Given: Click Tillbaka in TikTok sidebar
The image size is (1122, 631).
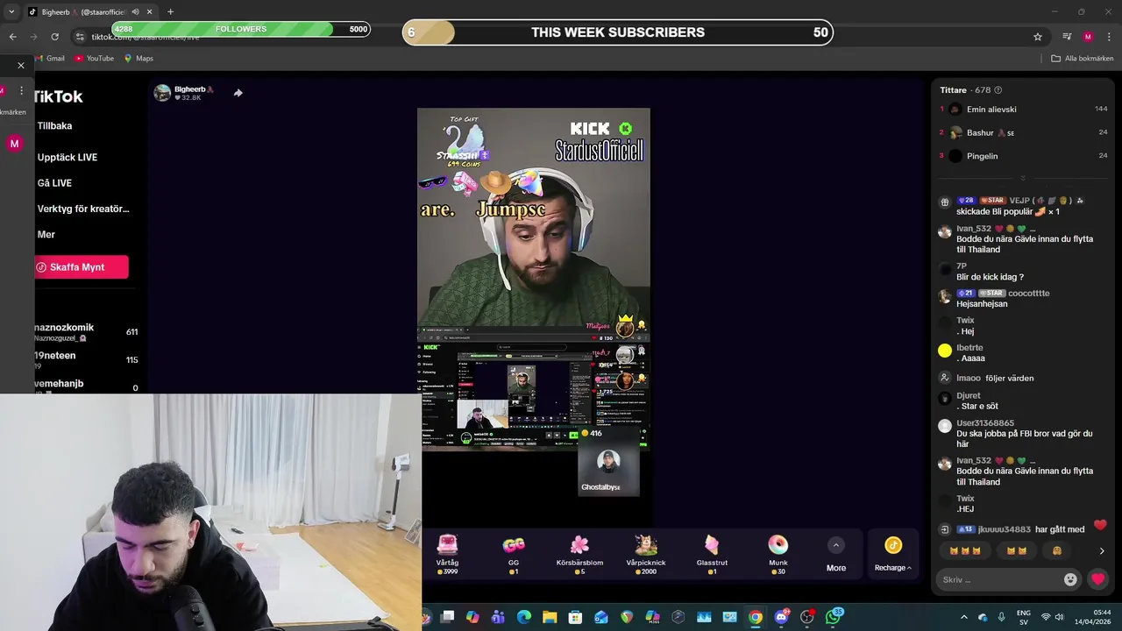Looking at the screenshot, I should (54, 126).
